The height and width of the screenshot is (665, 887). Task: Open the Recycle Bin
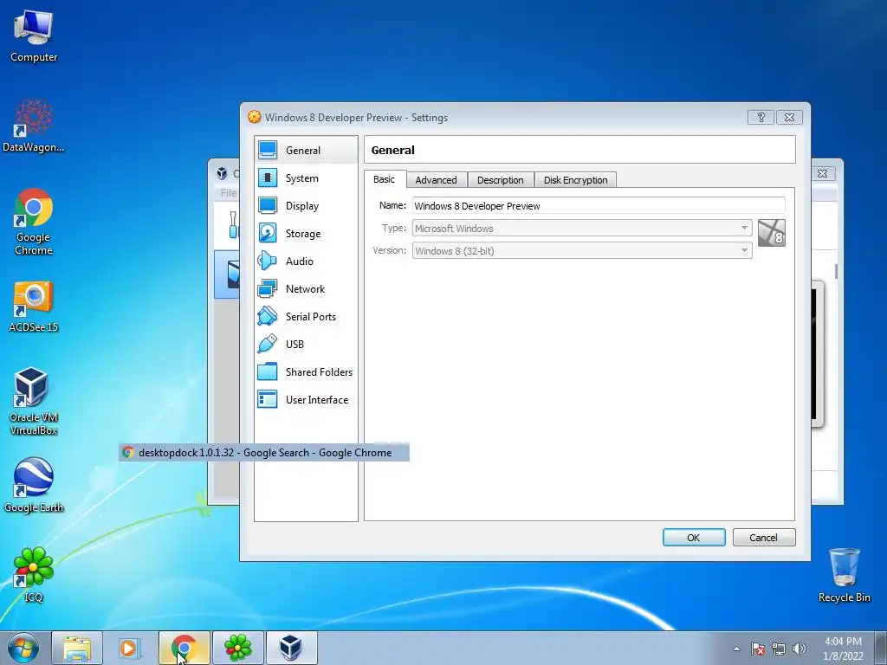click(x=844, y=575)
